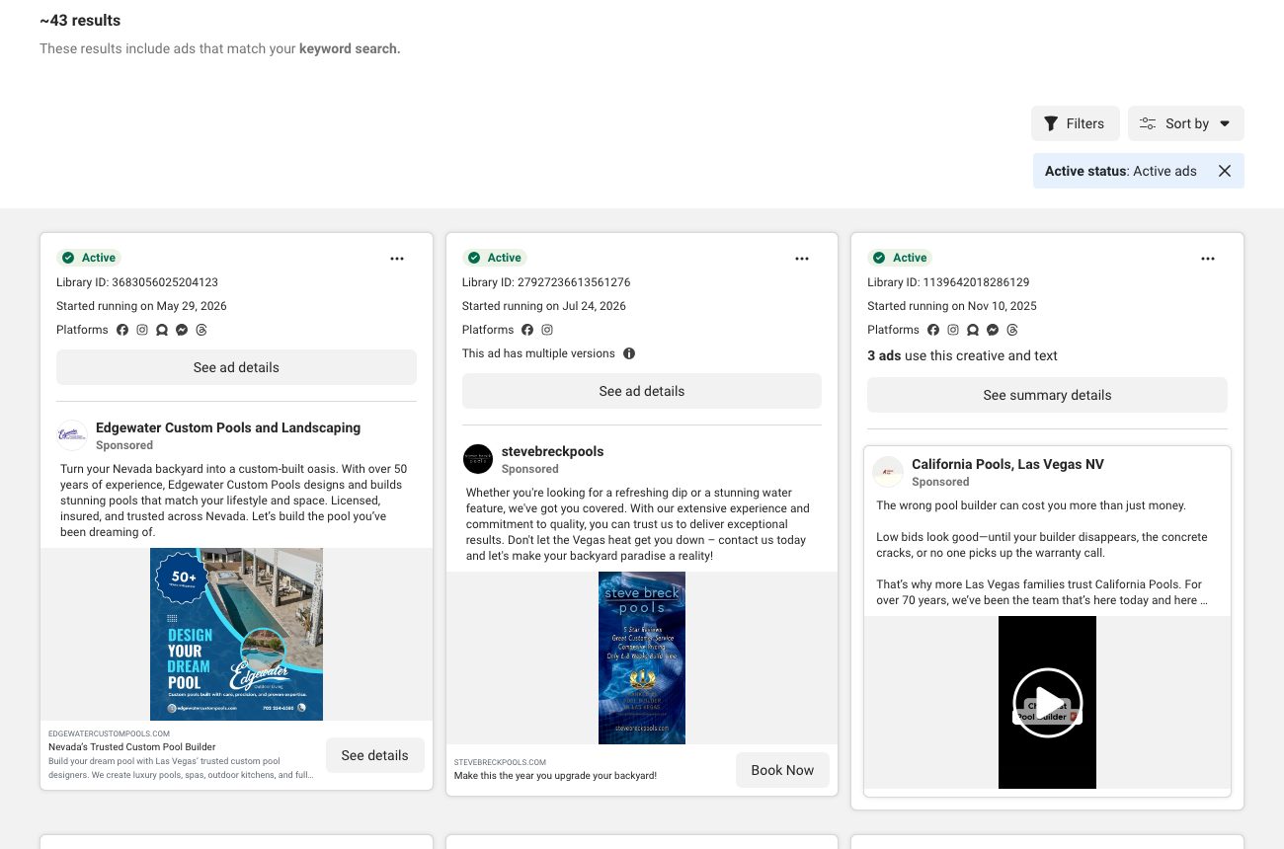This screenshot has height=849, width=1284.
Task: Click Messenger platform icon on California Pools ad
Action: click(x=993, y=330)
